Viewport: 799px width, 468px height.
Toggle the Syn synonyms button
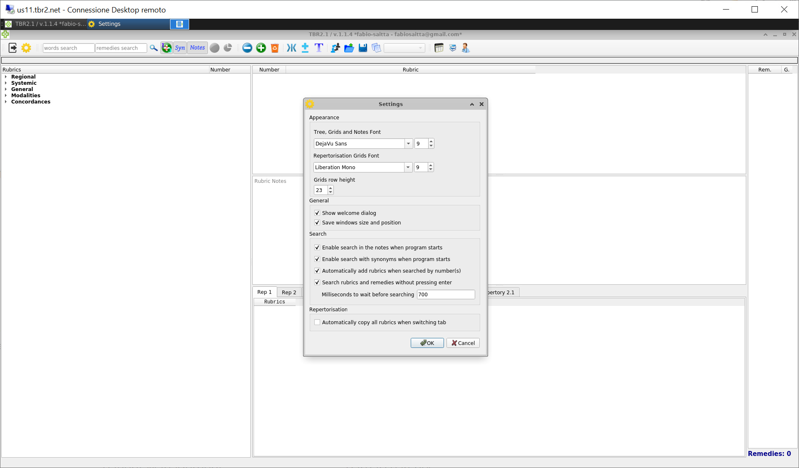point(180,48)
